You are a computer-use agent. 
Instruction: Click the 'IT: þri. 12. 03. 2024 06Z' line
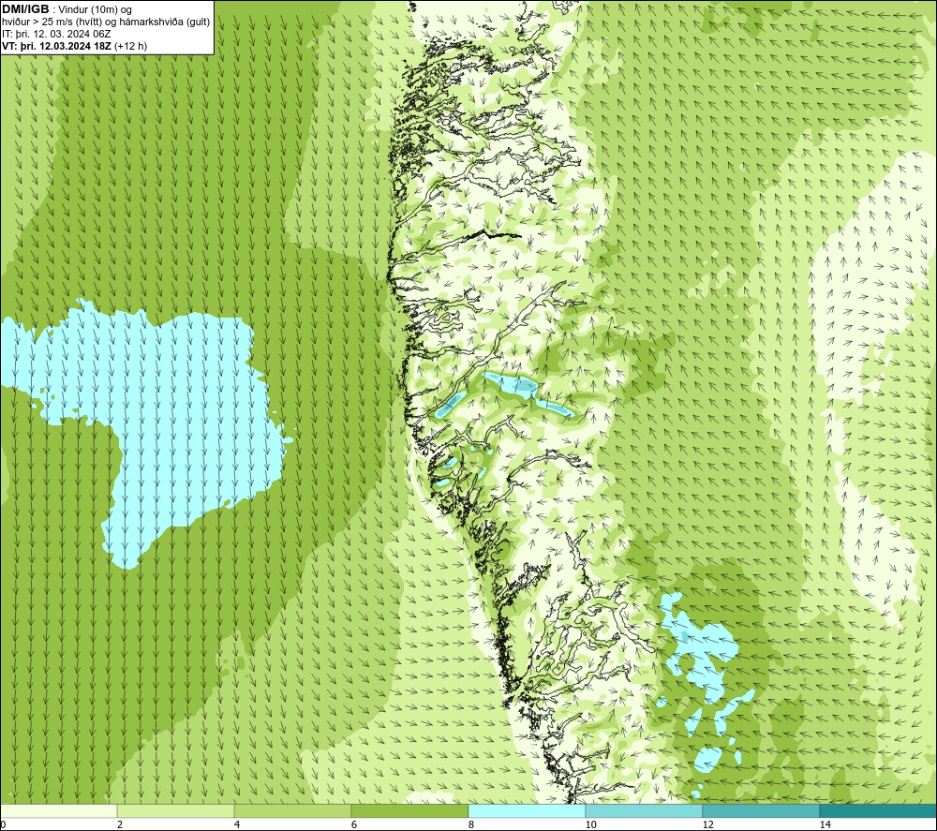click(x=57, y=34)
